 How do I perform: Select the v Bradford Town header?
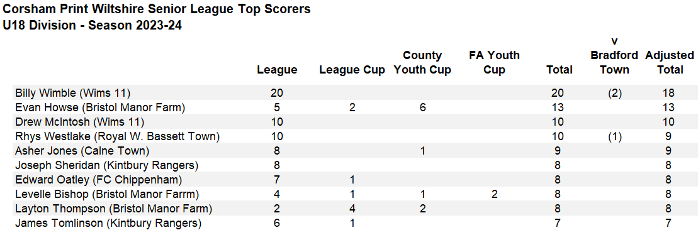click(615, 55)
